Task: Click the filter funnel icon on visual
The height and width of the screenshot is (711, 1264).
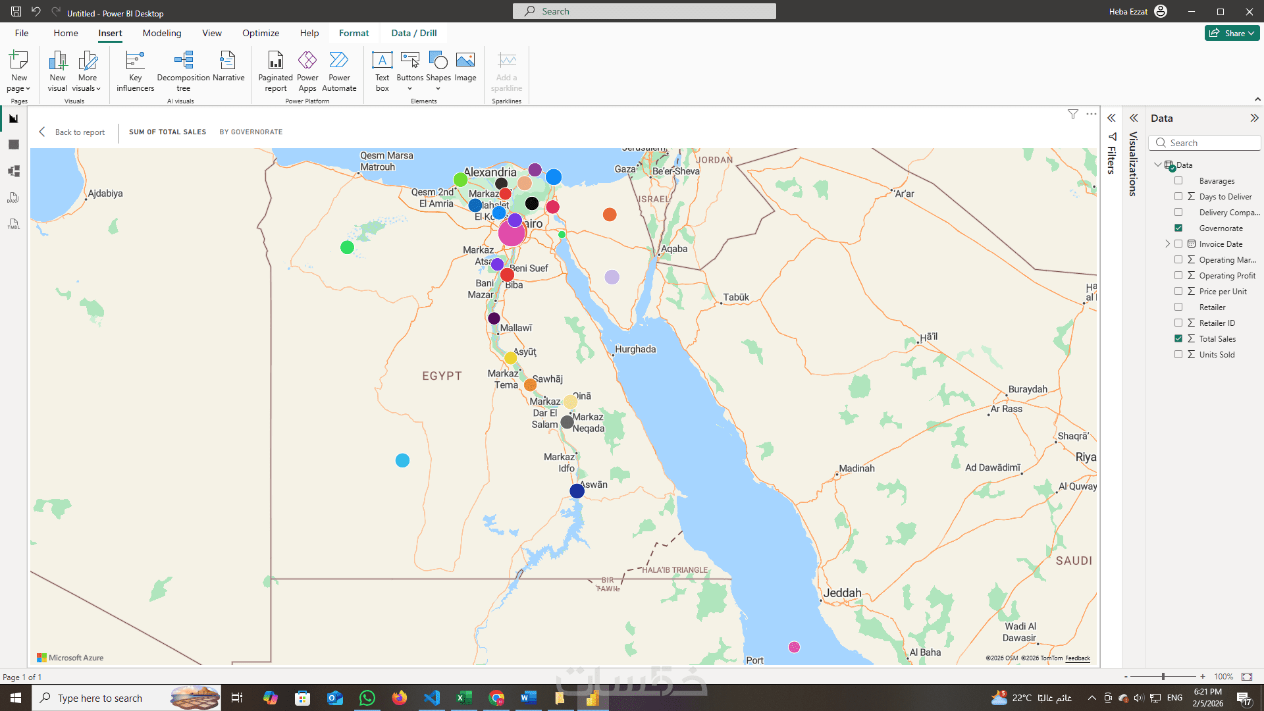Action: coord(1073,115)
